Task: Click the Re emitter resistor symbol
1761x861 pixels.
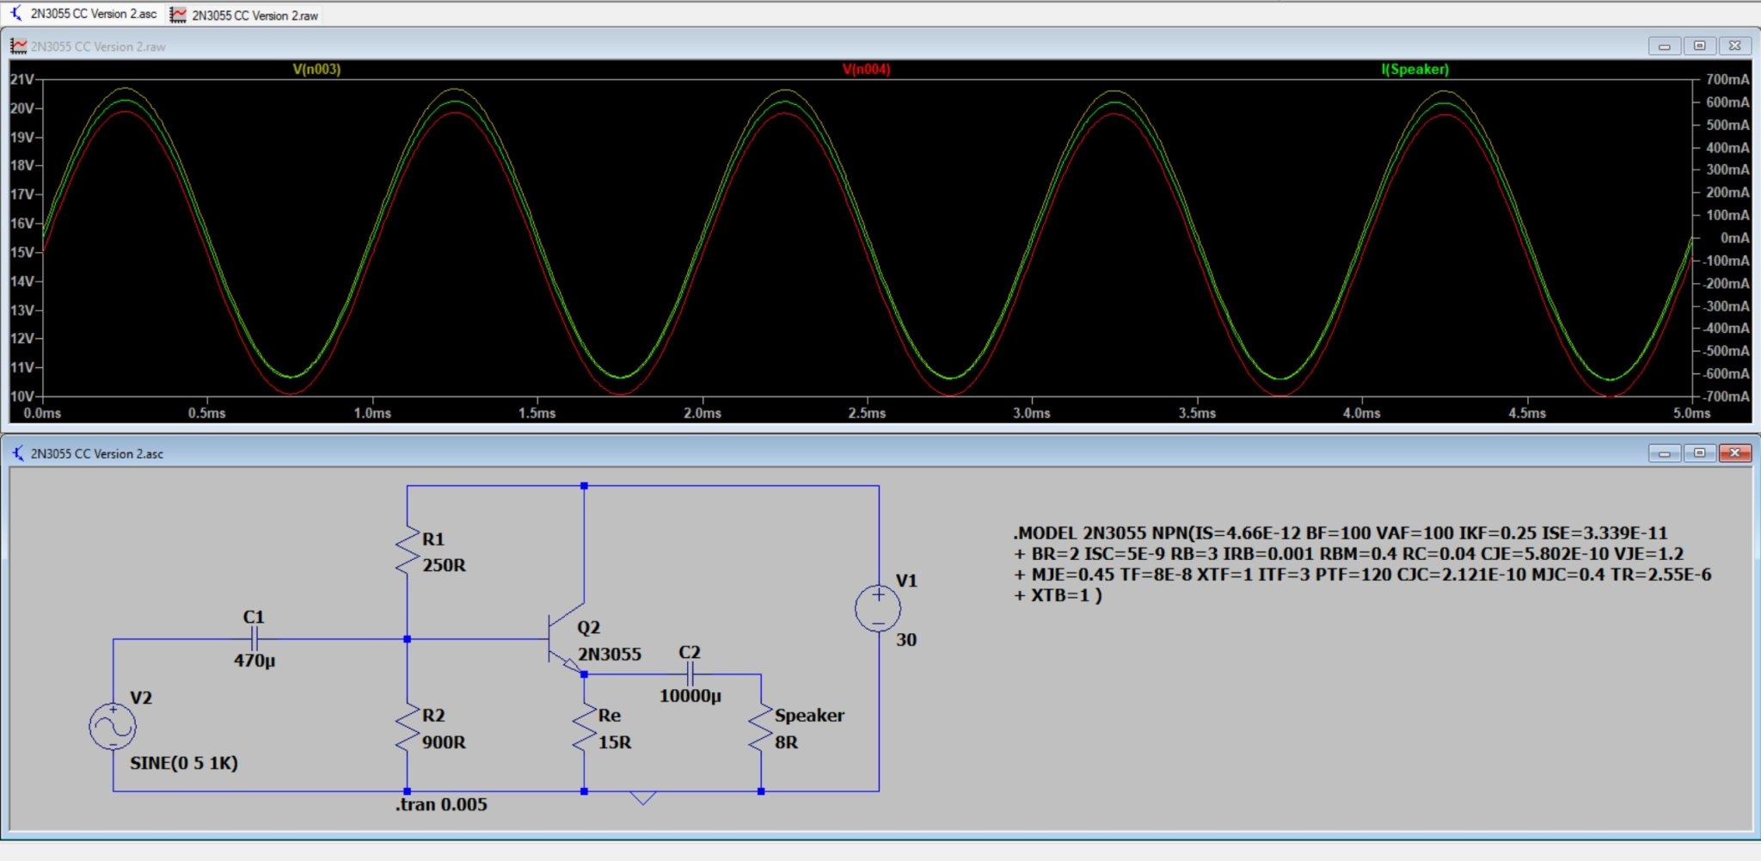Action: pos(584,728)
